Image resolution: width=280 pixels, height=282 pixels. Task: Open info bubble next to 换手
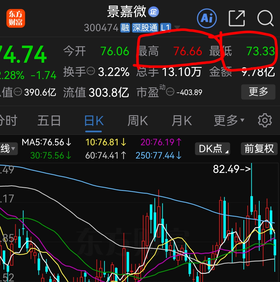(91, 71)
